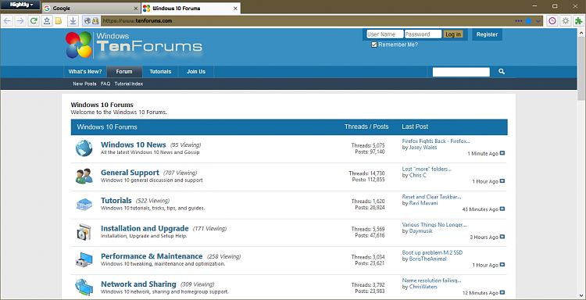Reload the page with green refresh icon

pos(34,21)
